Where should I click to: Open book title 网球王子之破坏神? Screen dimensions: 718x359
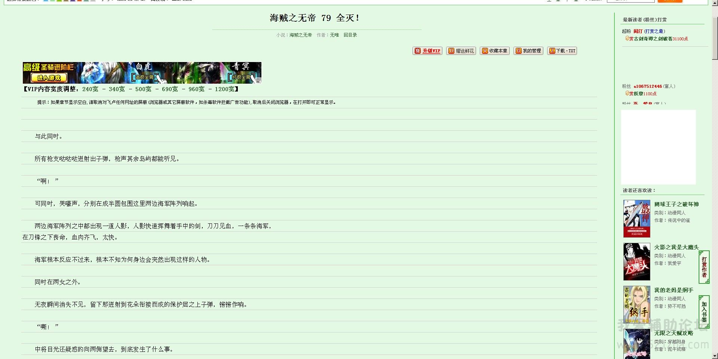(676, 204)
